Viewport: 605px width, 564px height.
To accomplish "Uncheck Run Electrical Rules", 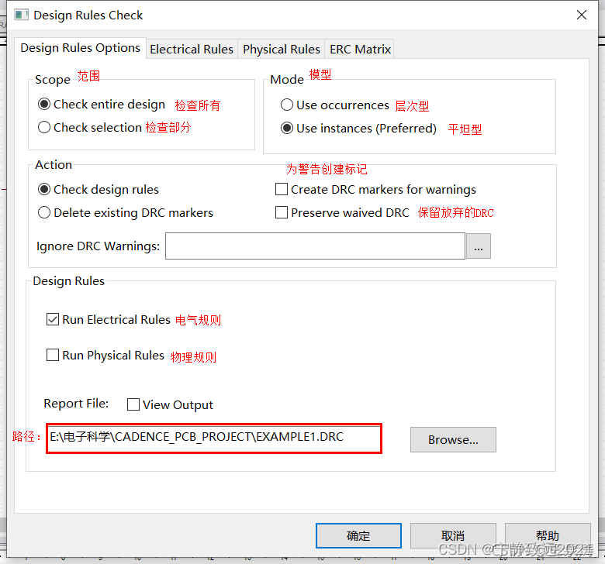I will (x=53, y=319).
